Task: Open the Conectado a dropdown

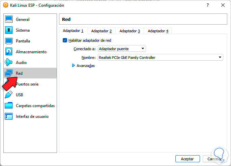Action: point(122,49)
